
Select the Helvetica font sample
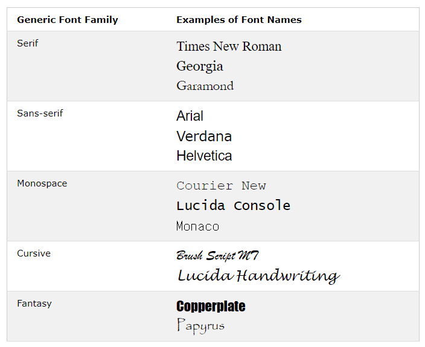[x=204, y=156]
